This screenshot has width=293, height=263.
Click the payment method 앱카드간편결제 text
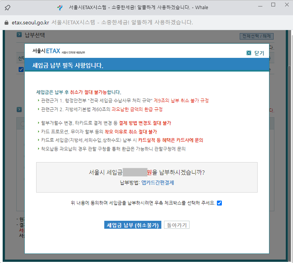[x=158, y=183]
